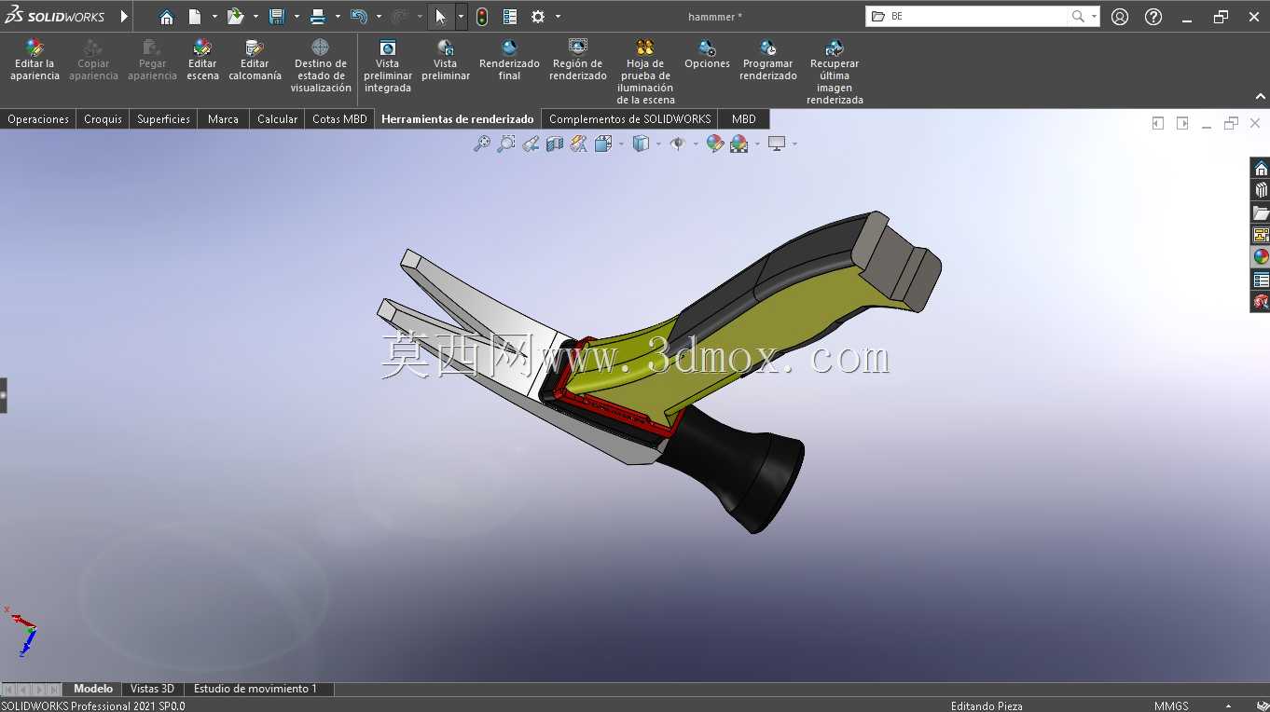Expand the left panel handle

coord(3,395)
